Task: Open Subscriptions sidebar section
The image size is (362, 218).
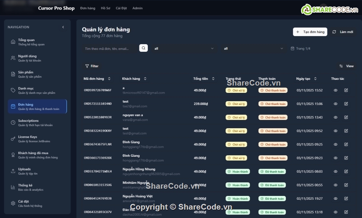Action: pyautogui.click(x=37, y=123)
